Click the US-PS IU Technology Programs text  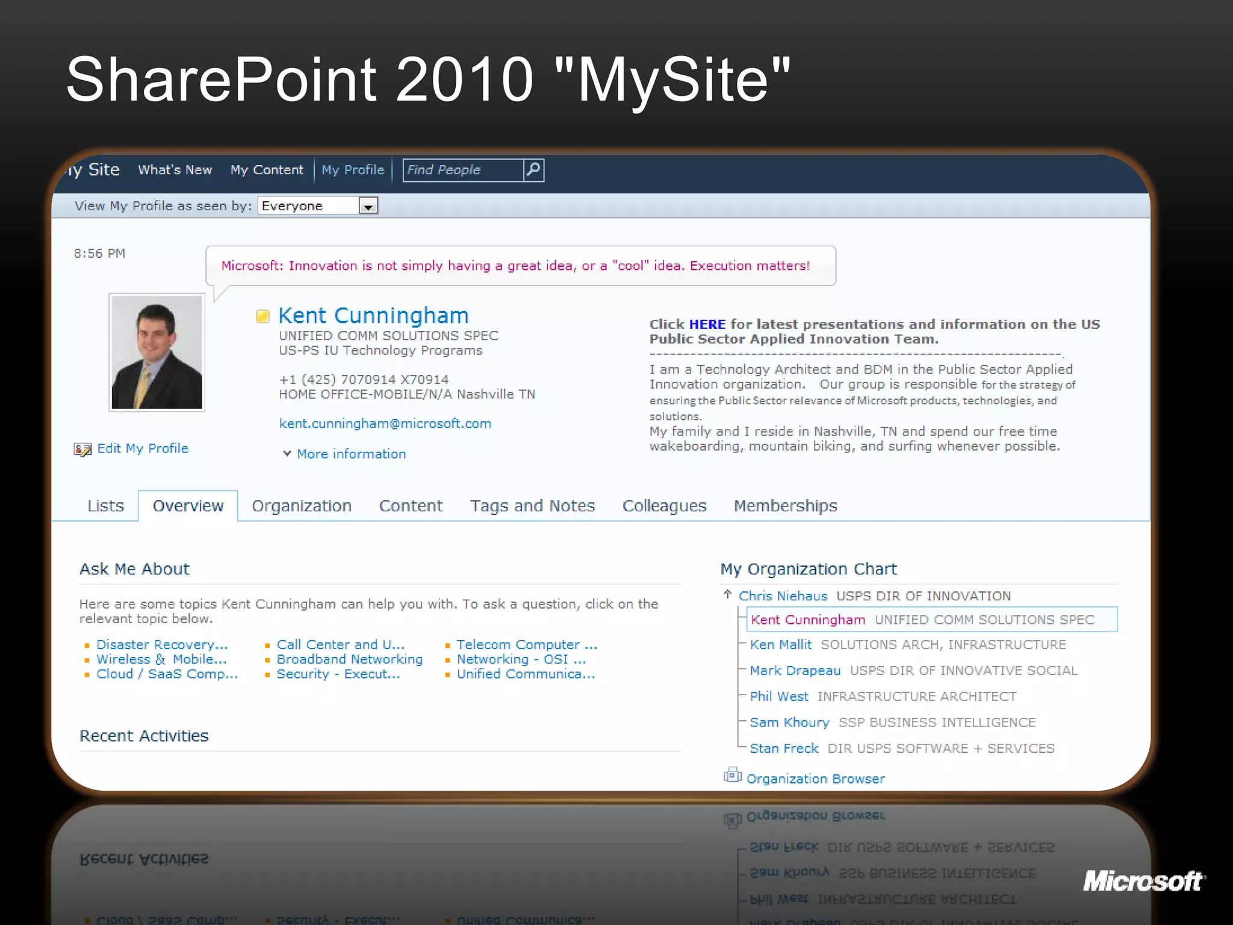380,350
